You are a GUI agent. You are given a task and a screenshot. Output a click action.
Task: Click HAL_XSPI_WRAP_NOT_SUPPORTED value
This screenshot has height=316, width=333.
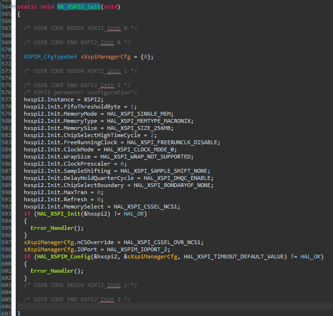tap(145, 157)
